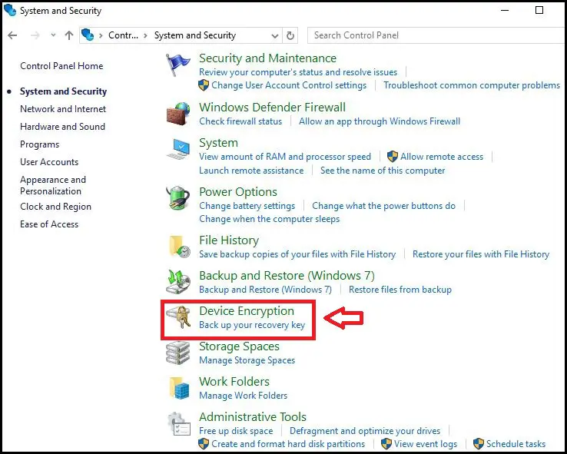Image resolution: width=567 pixels, height=454 pixels.
Task: Open Ease of Access category
Action: pos(49,224)
